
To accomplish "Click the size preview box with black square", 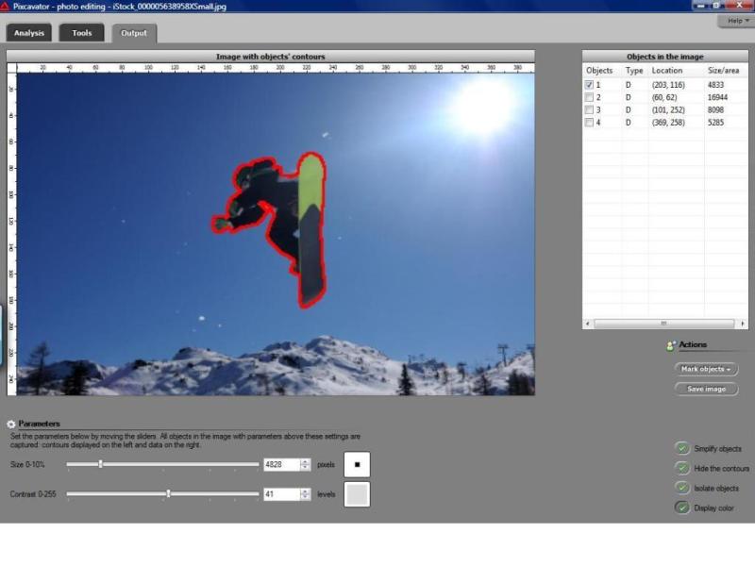I will pos(357,464).
